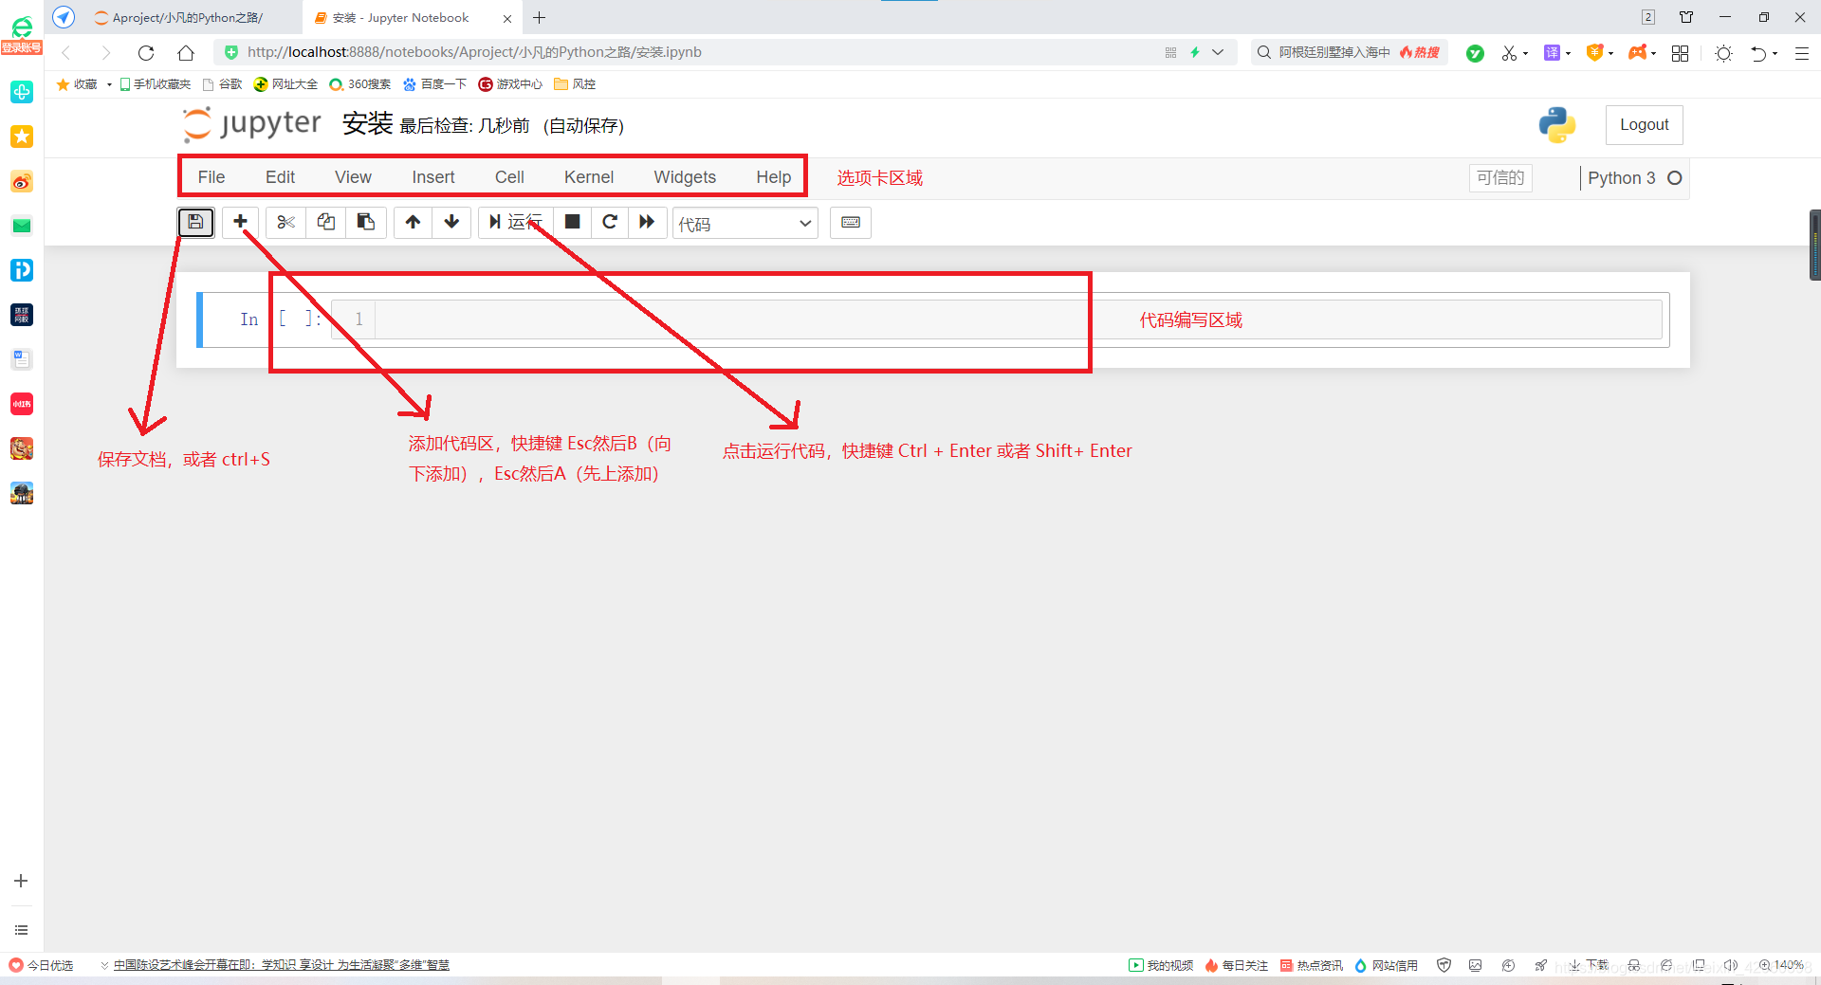The image size is (1821, 985).
Task: Save the notebook with the floppy icon
Action: coord(195,222)
